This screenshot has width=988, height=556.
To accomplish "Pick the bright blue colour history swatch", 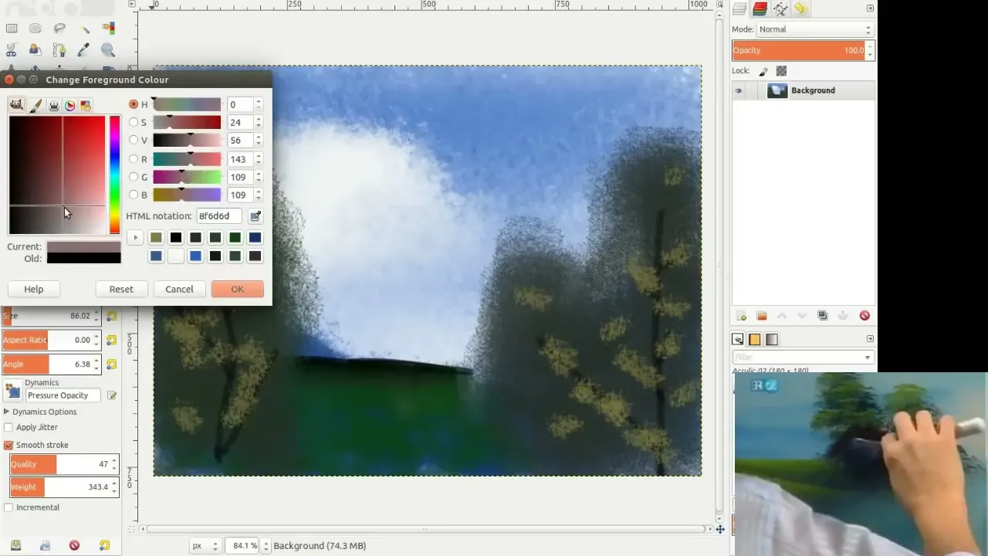I will 195,256.
